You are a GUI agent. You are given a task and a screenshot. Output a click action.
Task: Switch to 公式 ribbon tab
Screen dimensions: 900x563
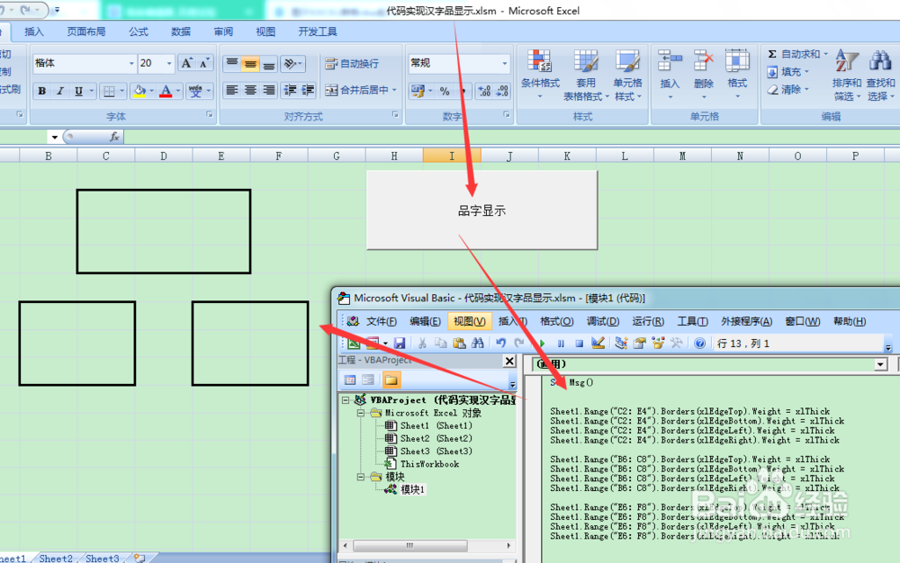pyautogui.click(x=139, y=32)
